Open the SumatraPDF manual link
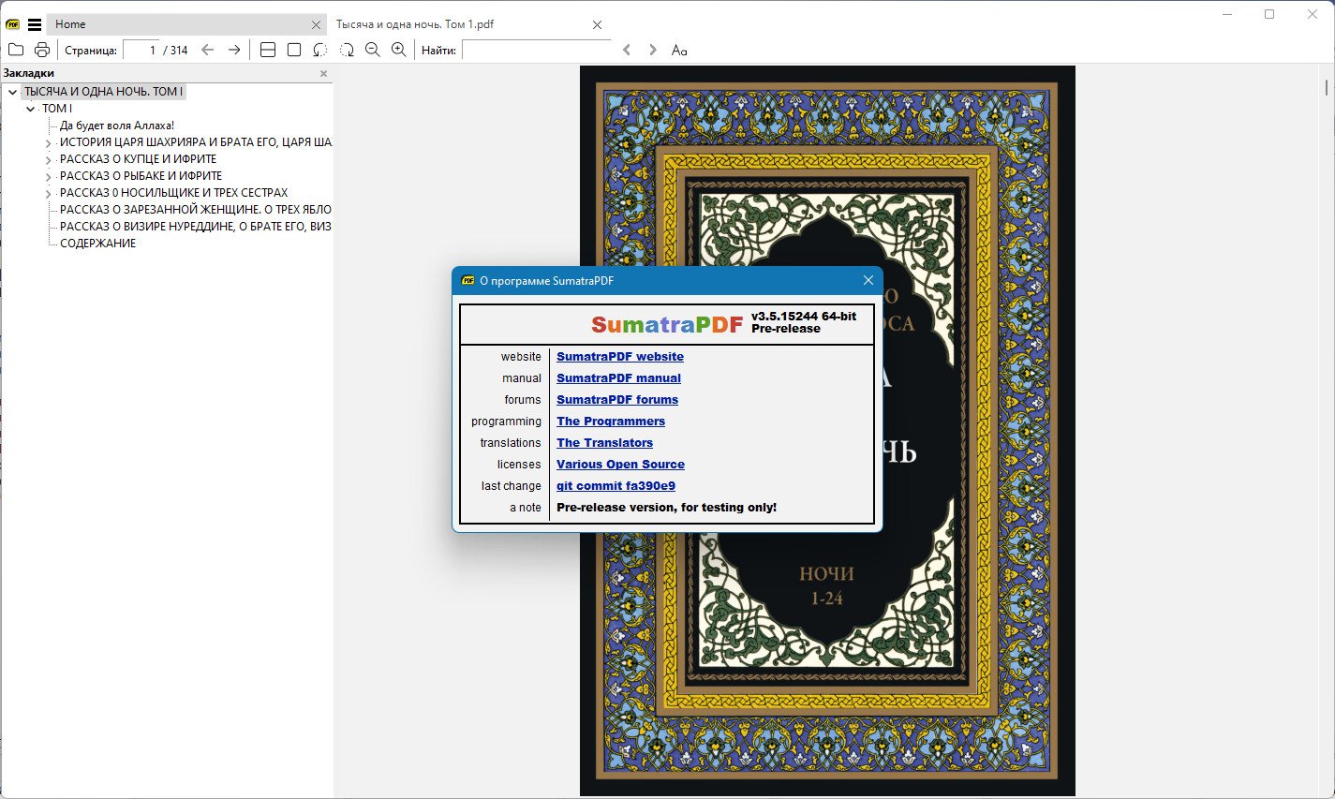1335x799 pixels. [x=618, y=378]
